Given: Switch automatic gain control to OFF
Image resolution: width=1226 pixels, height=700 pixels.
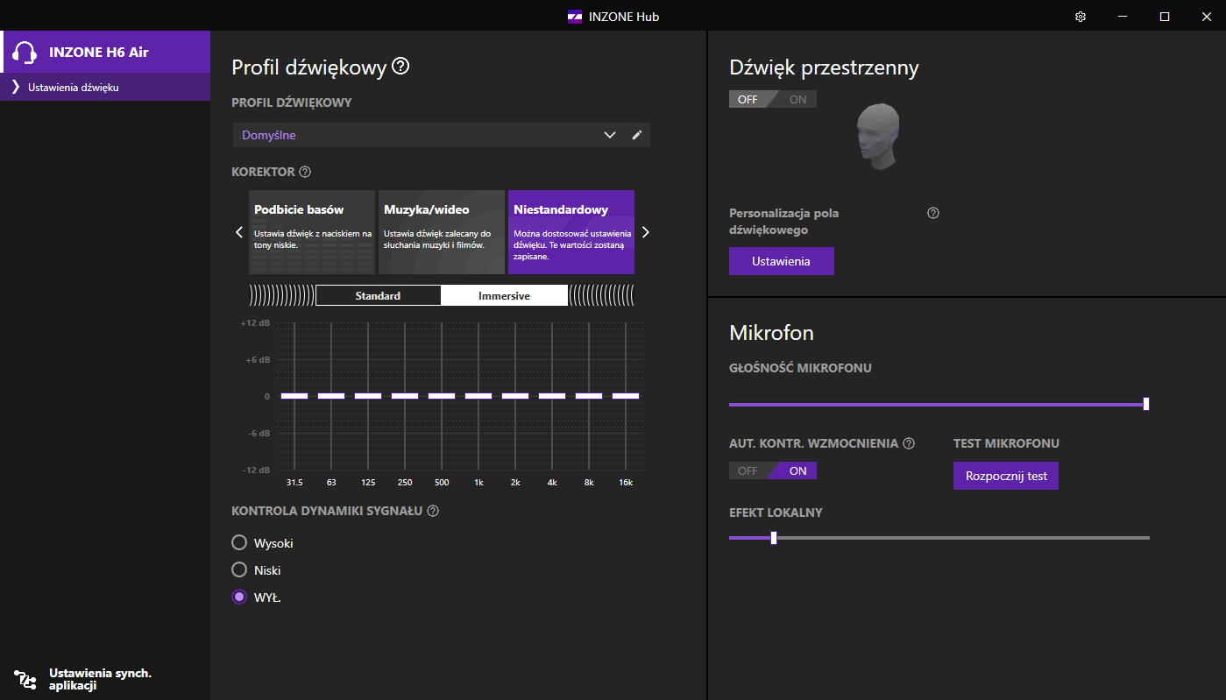Looking at the screenshot, I should coord(748,470).
